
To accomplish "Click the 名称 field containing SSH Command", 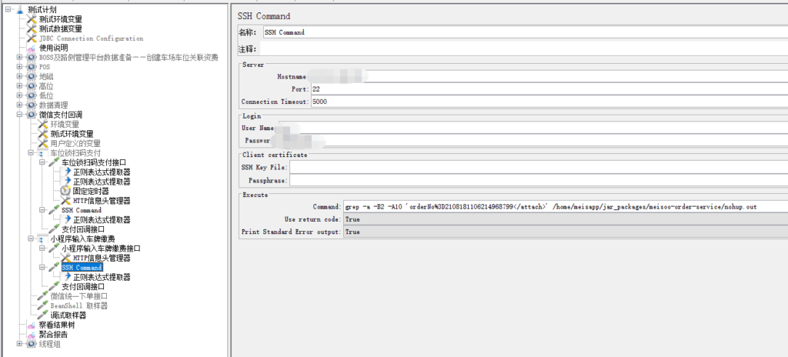I will [x=523, y=32].
